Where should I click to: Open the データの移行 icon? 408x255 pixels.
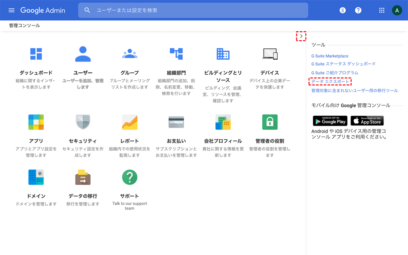83,177
